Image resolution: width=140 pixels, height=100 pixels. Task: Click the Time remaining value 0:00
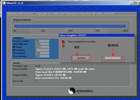42,56
